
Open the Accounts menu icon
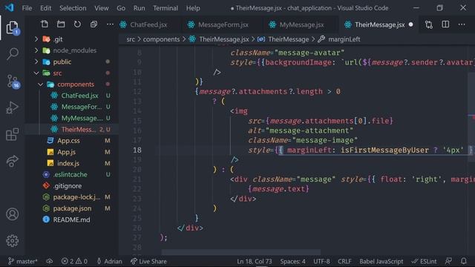12,214
